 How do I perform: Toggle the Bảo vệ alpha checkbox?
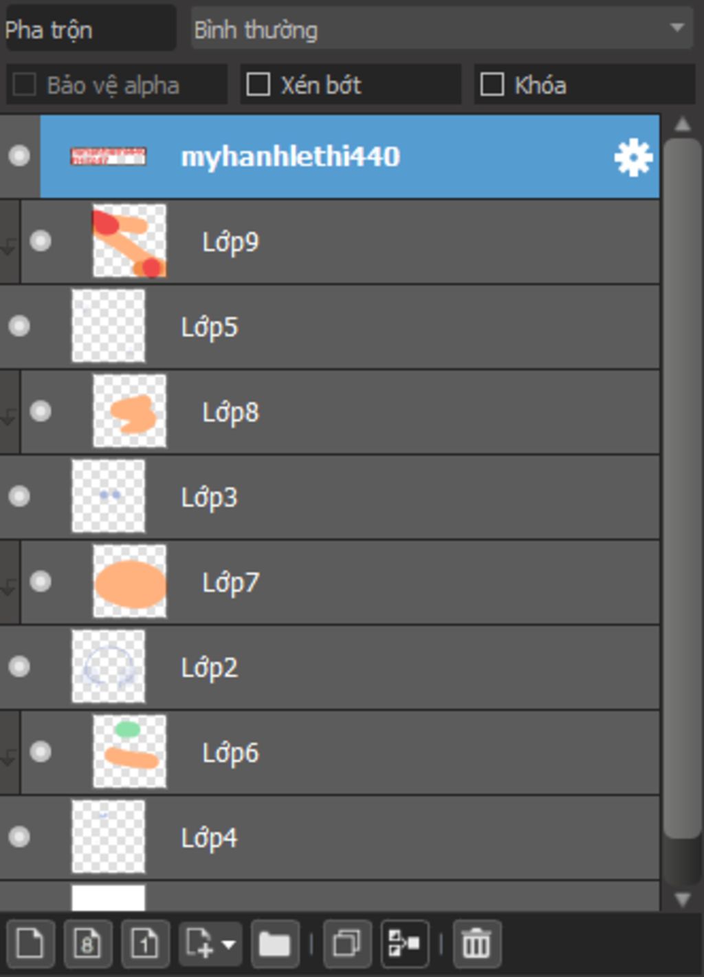tap(24, 85)
